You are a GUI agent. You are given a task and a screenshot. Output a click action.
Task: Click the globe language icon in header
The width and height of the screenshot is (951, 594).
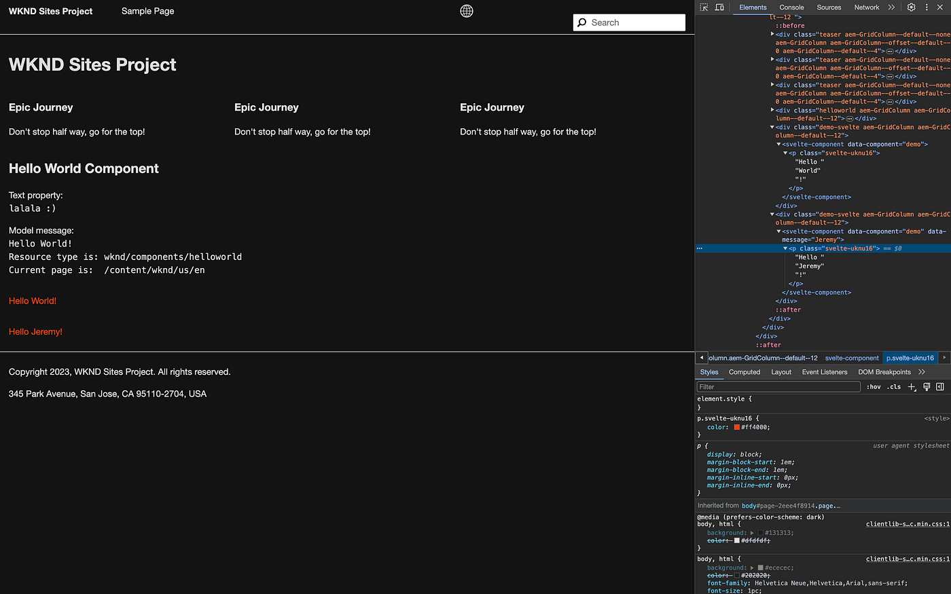(467, 11)
